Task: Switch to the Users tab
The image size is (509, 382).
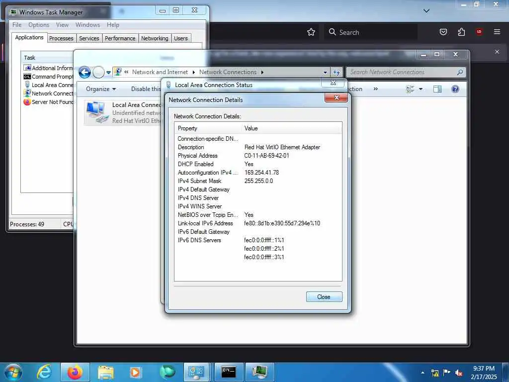Action: 181,38
